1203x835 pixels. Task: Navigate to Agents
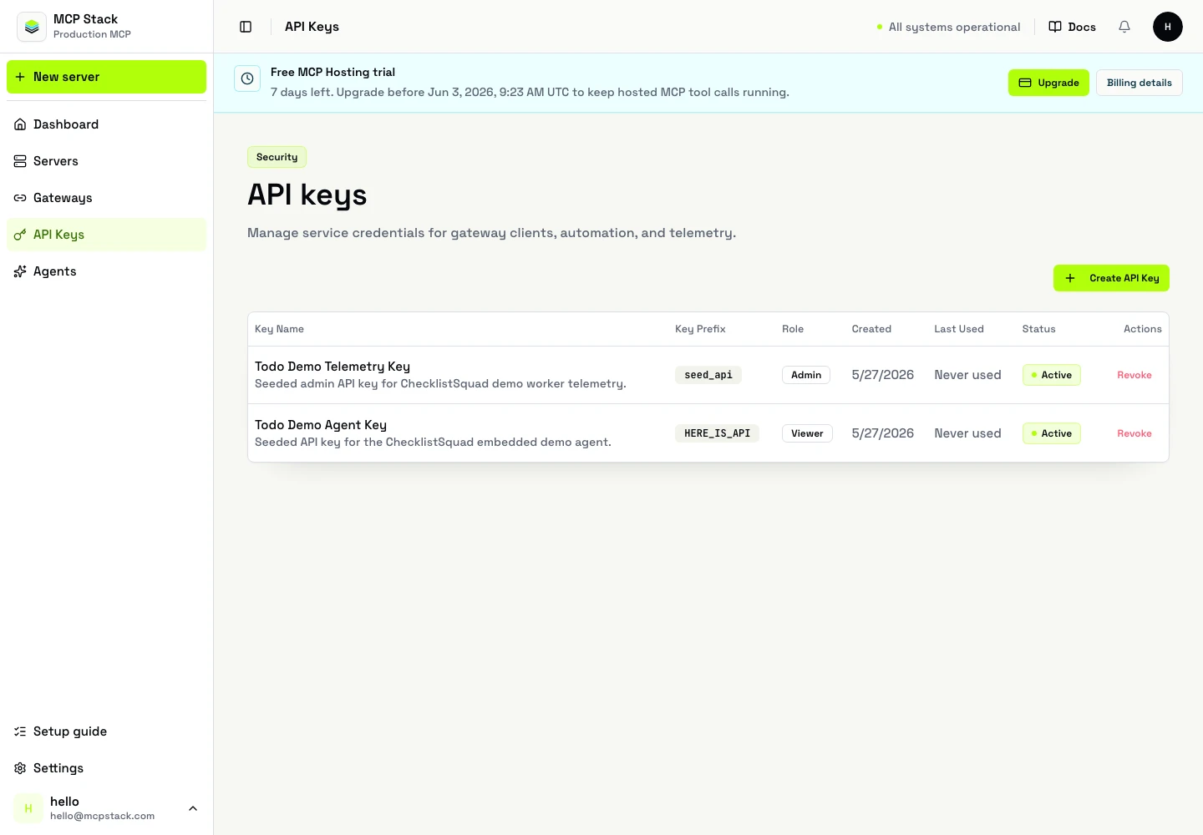tap(106, 271)
